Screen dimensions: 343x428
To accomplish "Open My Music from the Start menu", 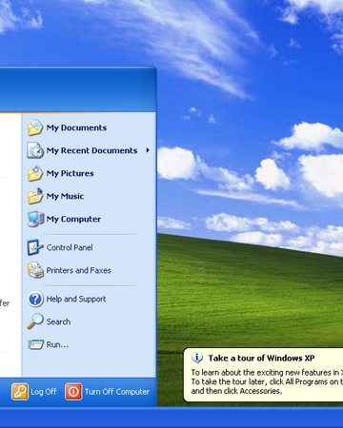I will pos(65,196).
